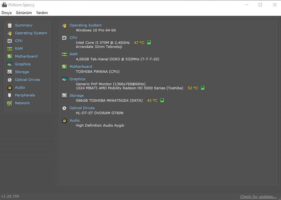Click the Optical Drives disc icon in sidebar
281x200 pixels.
9,80
